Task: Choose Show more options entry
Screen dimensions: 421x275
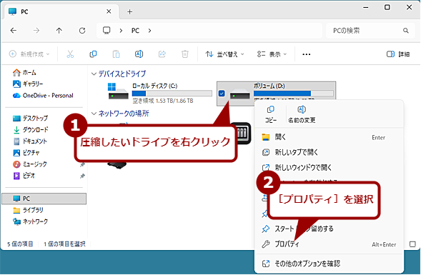Action: (x=329, y=264)
